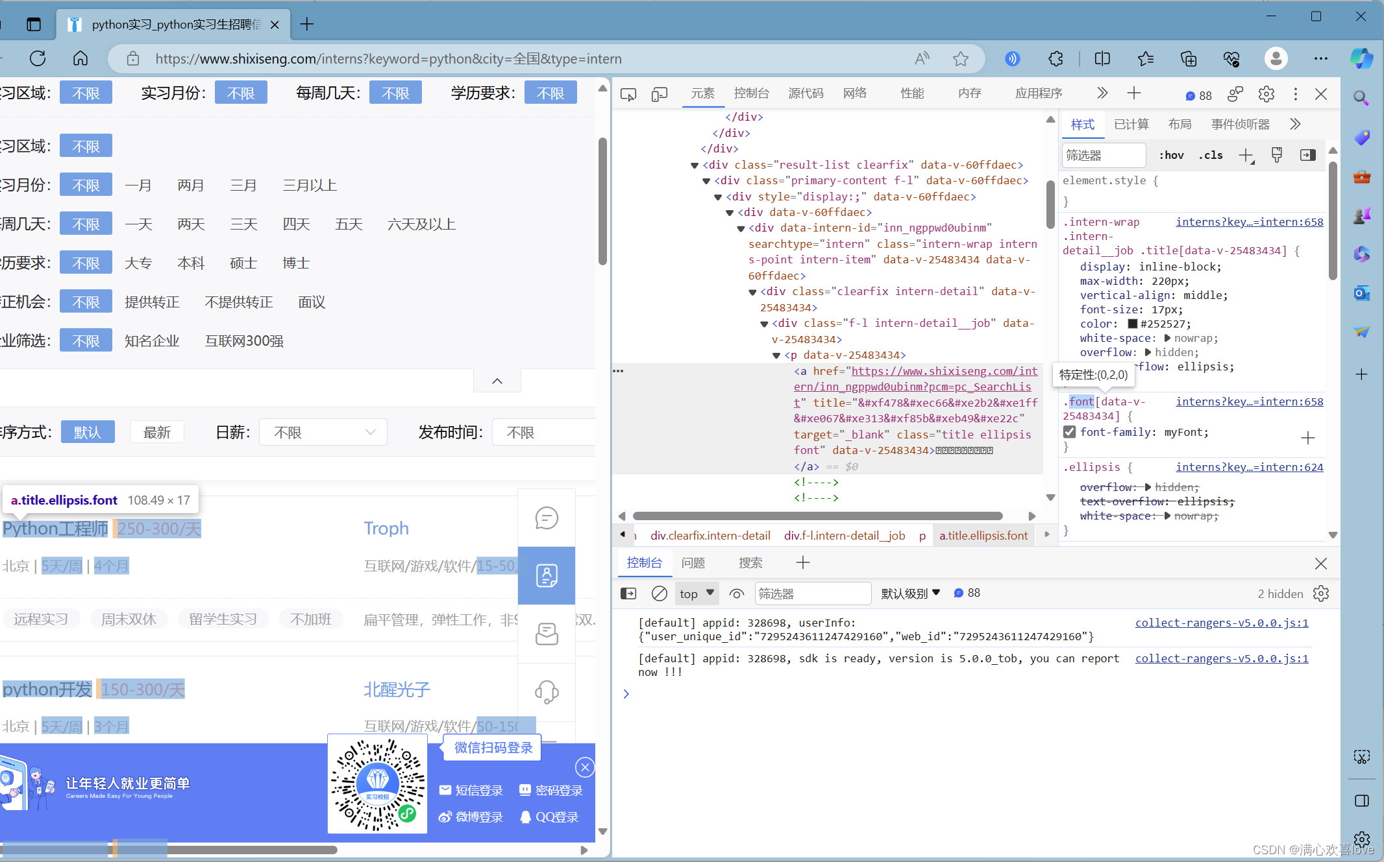Click the live expression eye icon

point(736,593)
